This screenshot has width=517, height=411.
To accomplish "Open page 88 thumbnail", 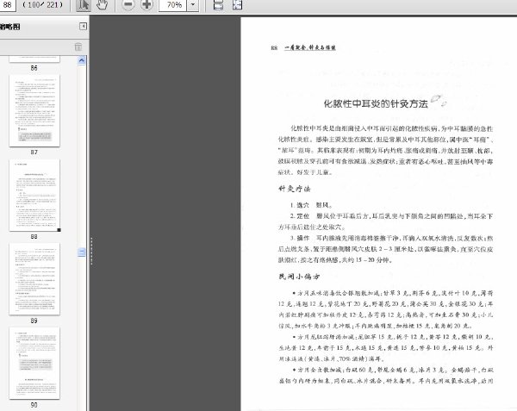I will point(34,195).
